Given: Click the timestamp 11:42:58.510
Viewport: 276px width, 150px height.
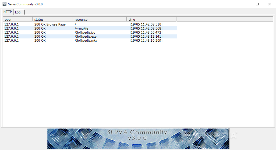Looking at the screenshot, I should point(146,24).
